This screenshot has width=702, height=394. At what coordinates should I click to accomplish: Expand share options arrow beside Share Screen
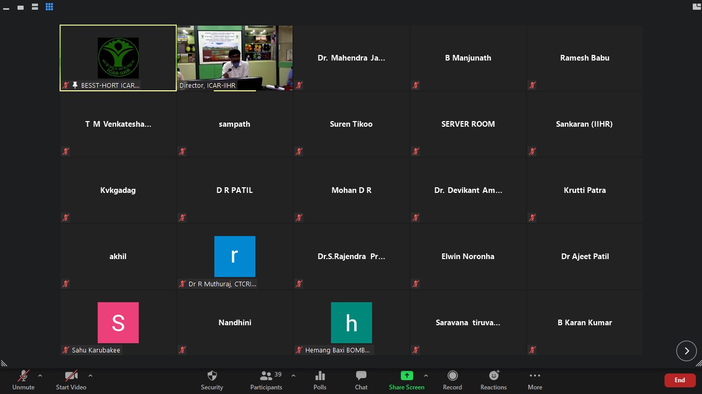coord(426,376)
